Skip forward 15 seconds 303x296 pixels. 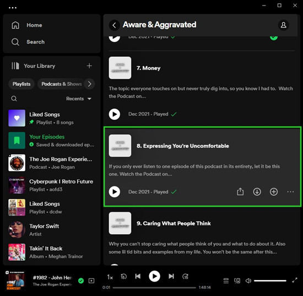click(185, 277)
